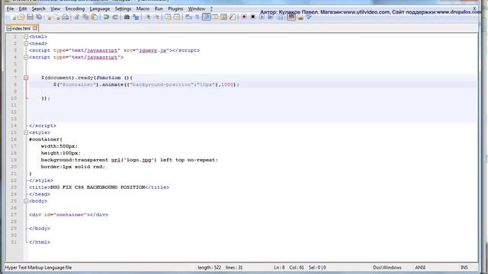The width and height of the screenshot is (488, 274).
Task: Open Find with the binoculars icon
Action: coord(127,17)
